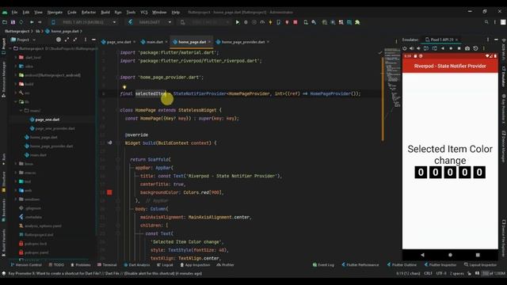507x285 pixels.
Task: Click override gutter icon beside build method
Action: tap(110, 142)
